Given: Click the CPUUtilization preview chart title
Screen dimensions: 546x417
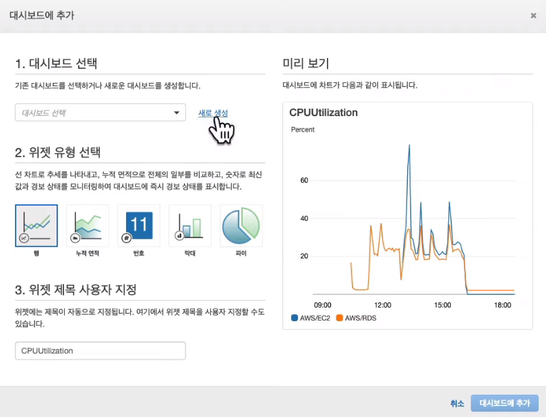Looking at the screenshot, I should pos(324,113).
